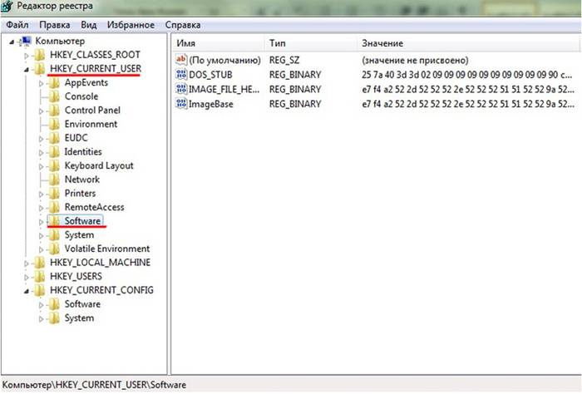Open the Справка menu
Screen dimensions: 582x394
point(183,25)
